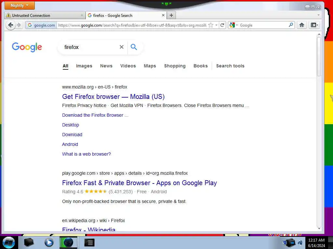Launch the media player taskbar icon
The image size is (333, 249).
(x=49, y=243)
